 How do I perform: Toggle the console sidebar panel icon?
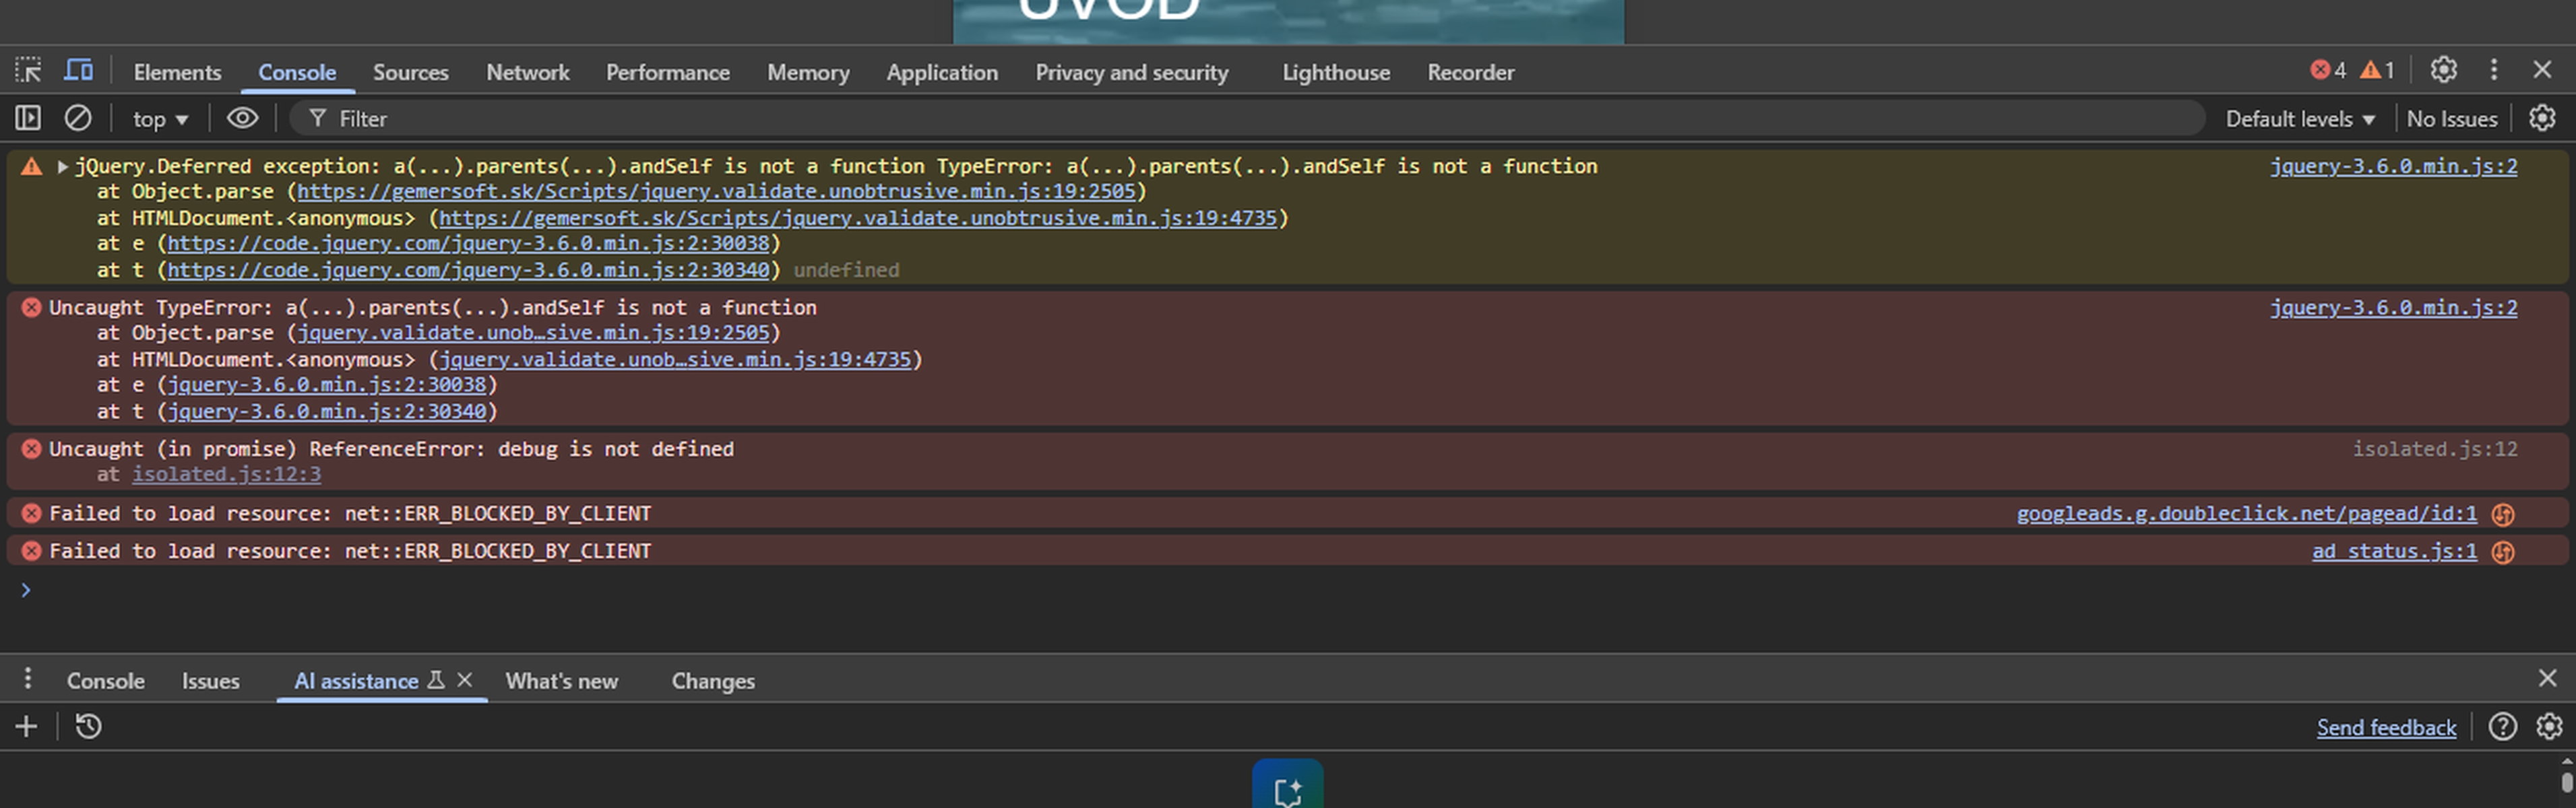tap(28, 119)
